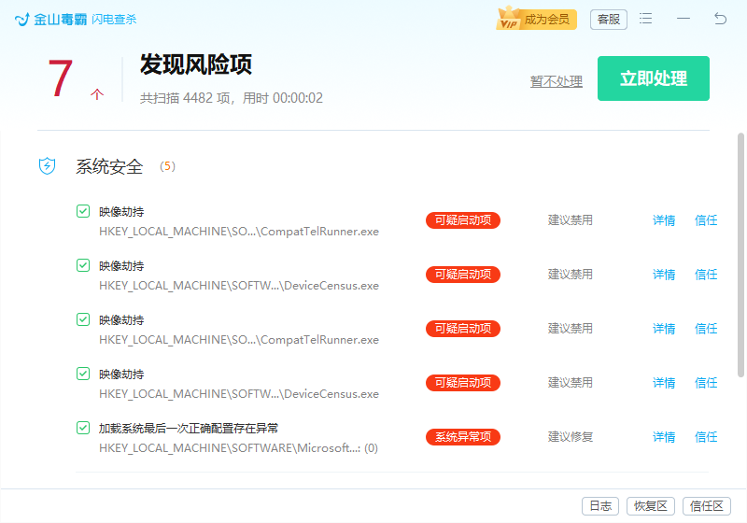Uncheck the second CompatTelRunner.exe 映像劫持 item
Viewport: 747px width, 523px height.
point(83,319)
